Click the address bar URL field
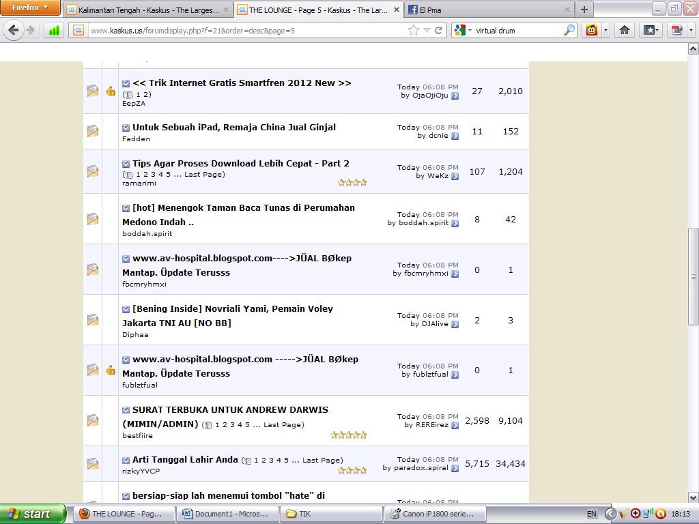The image size is (699, 524). 247,30
